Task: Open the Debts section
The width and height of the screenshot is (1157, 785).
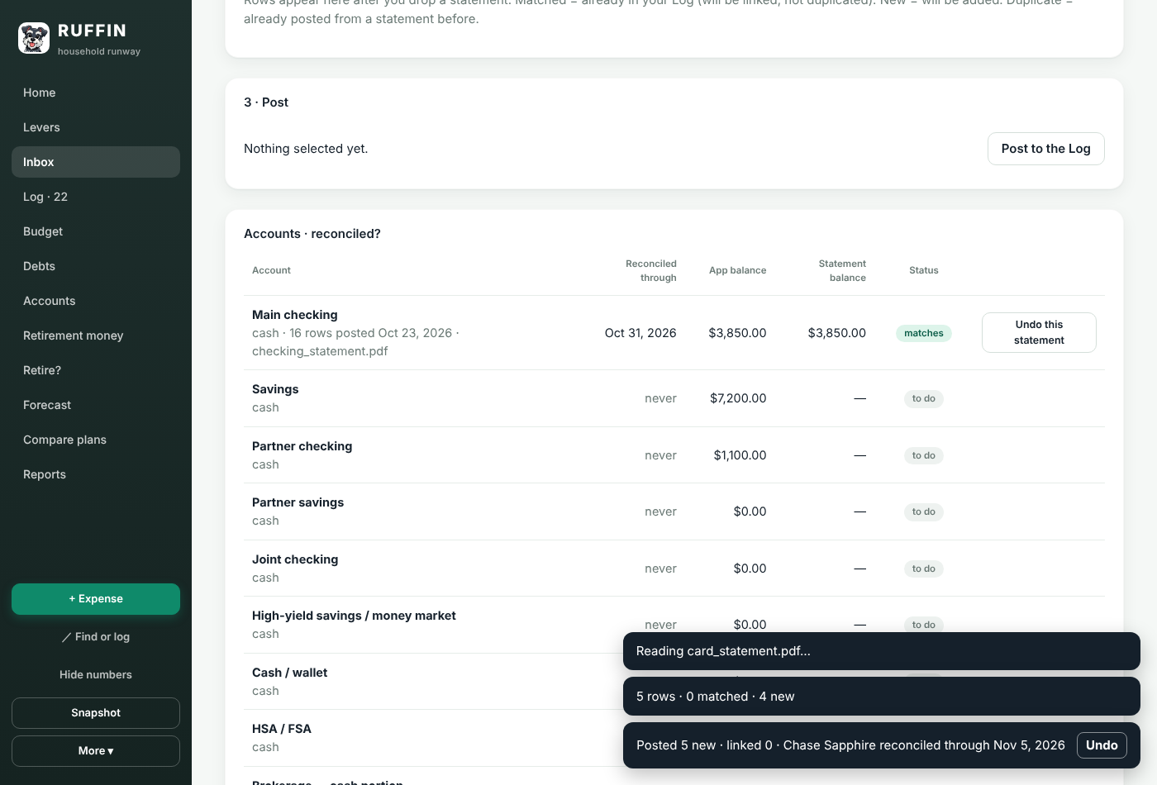Action: [96, 266]
